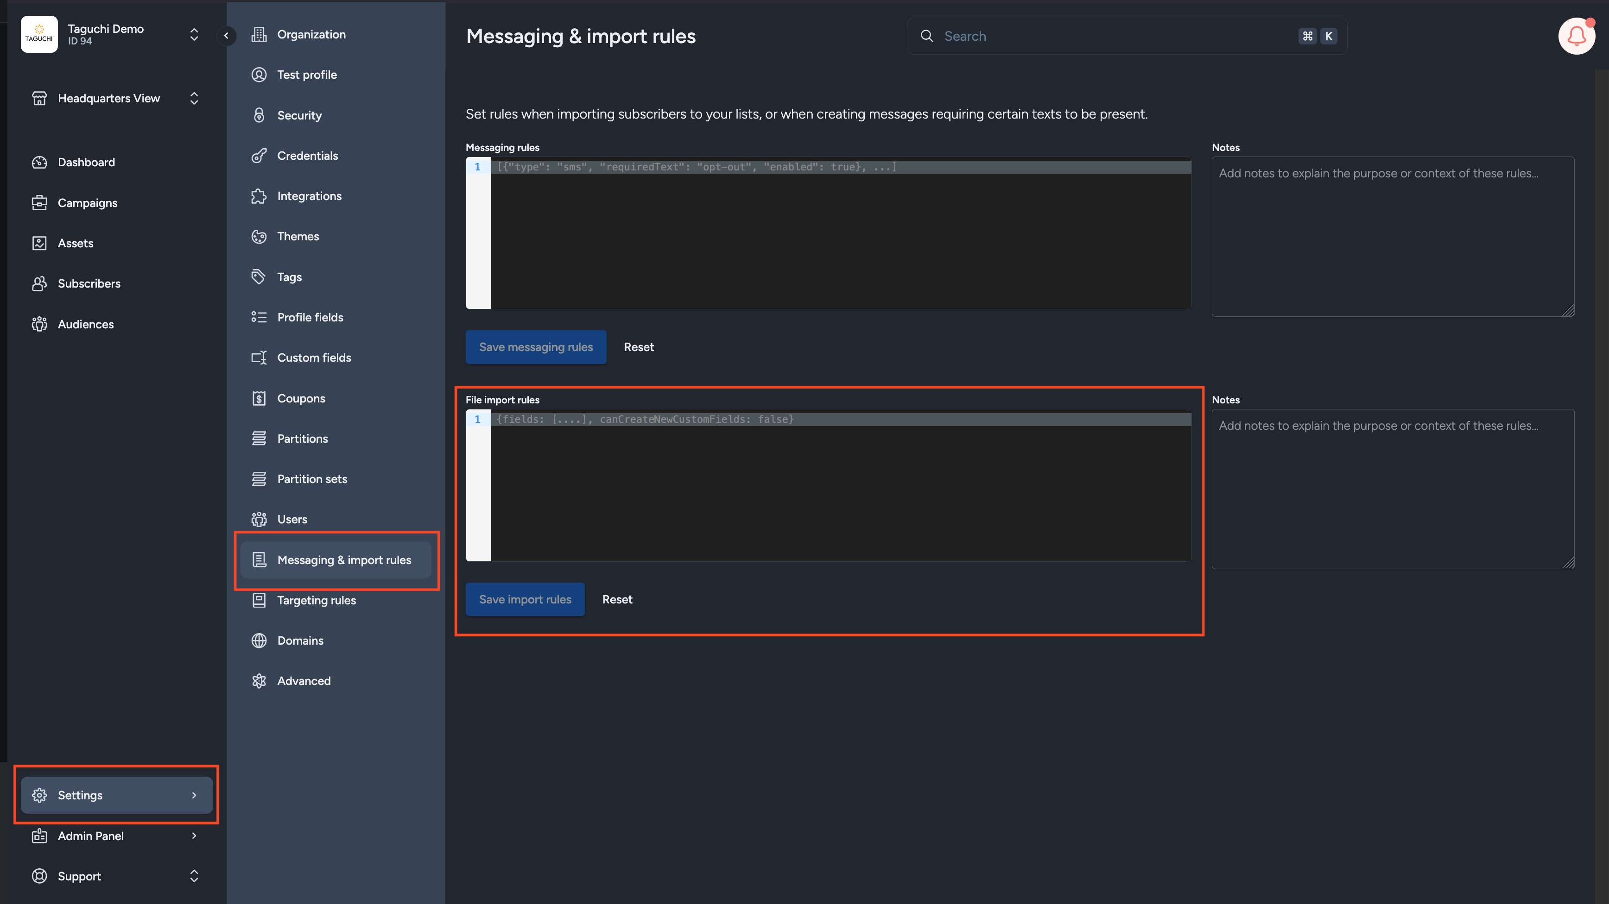This screenshot has height=904, width=1609.
Task: Open the Campaigns briefcase icon
Action: (39, 203)
